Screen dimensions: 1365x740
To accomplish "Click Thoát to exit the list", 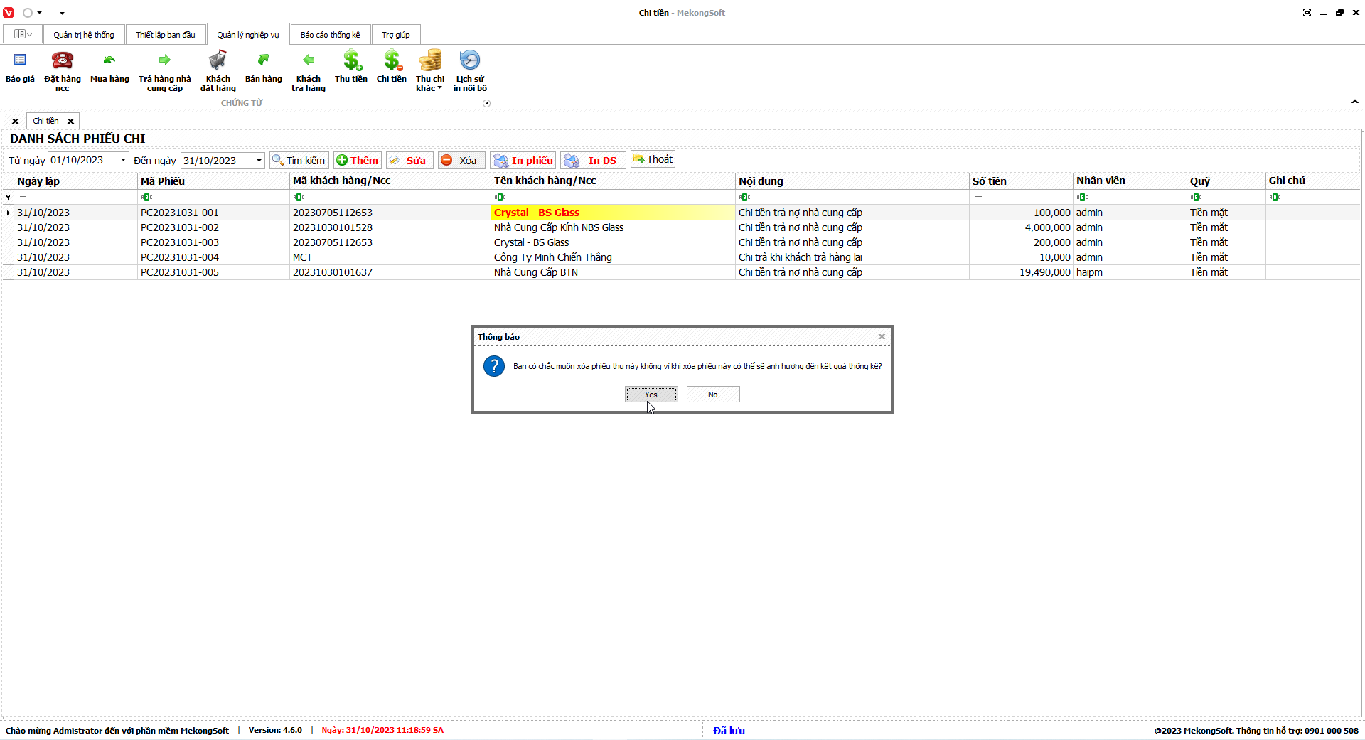I will [x=653, y=160].
